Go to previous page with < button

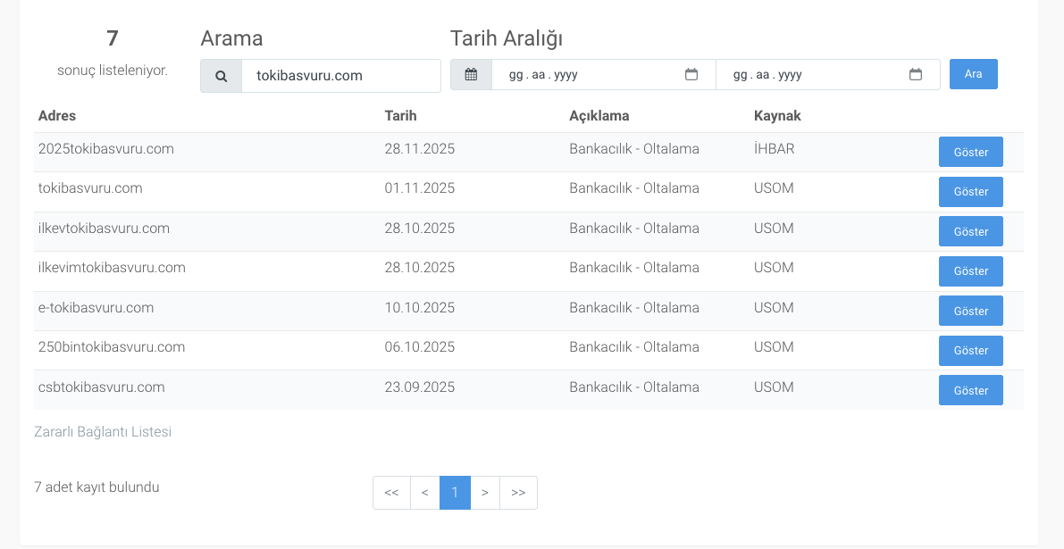(x=424, y=493)
